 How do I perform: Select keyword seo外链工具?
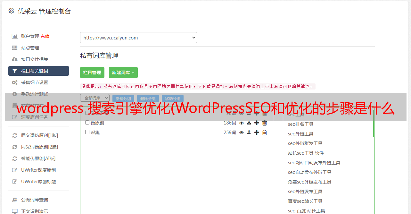point(300,134)
